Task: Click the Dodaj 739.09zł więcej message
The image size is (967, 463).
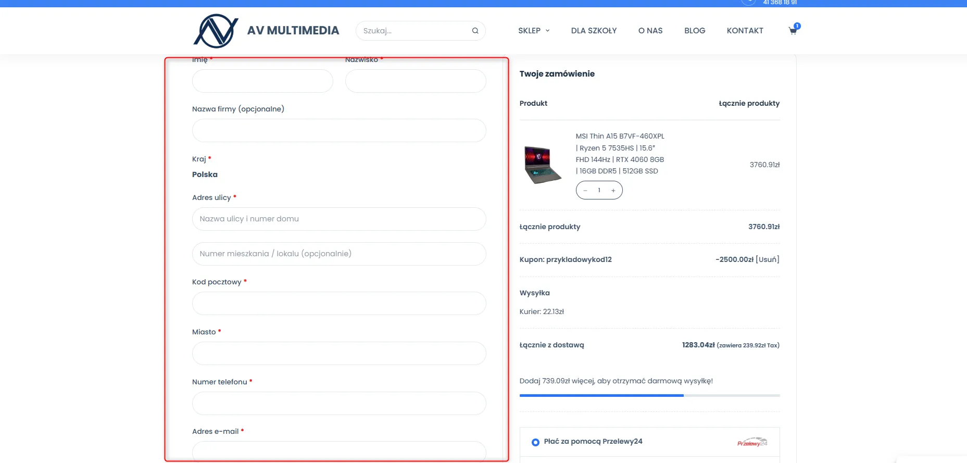Action: (x=616, y=381)
